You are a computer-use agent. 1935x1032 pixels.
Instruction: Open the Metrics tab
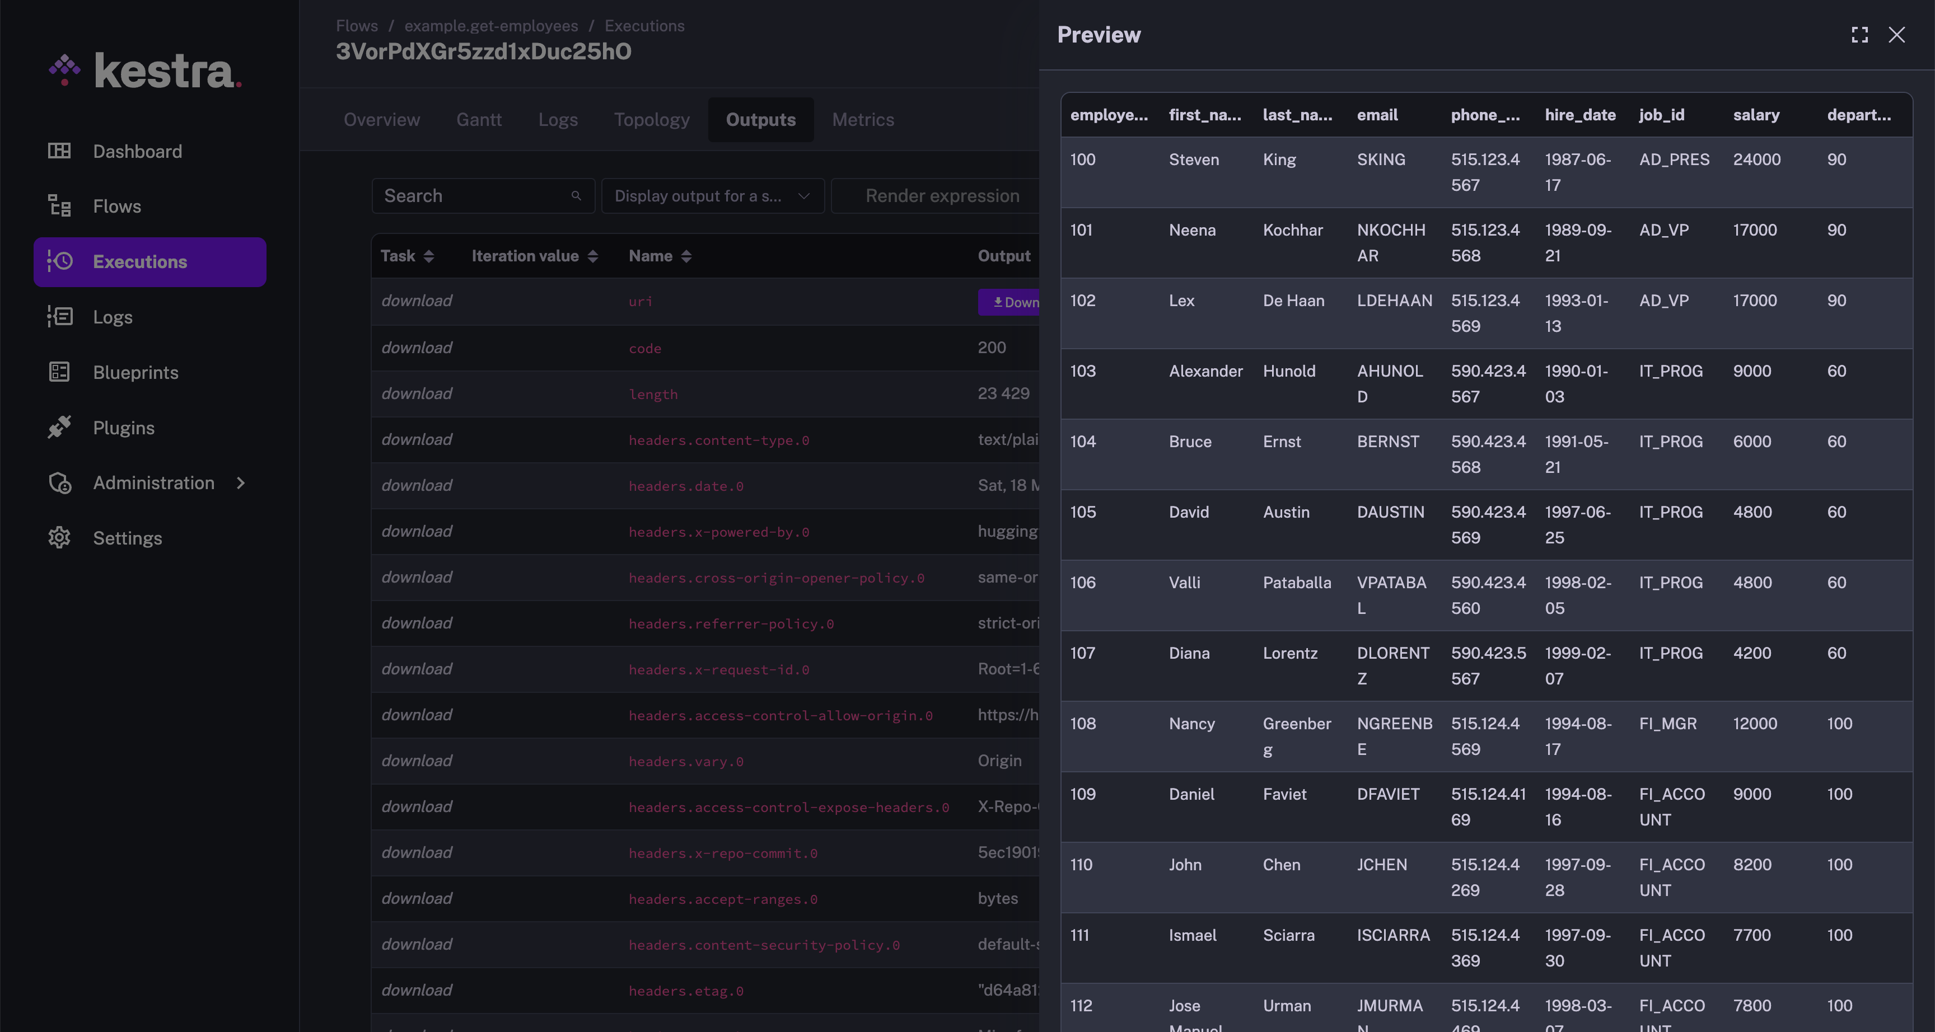(863, 119)
